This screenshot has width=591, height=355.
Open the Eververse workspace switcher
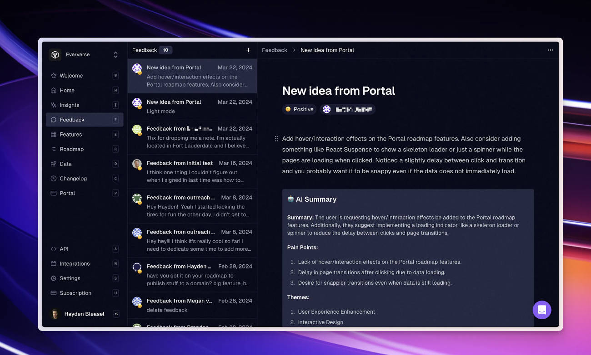point(85,54)
